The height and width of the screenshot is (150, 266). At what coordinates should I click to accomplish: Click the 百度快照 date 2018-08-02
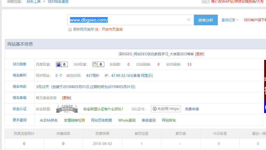pos(103,144)
